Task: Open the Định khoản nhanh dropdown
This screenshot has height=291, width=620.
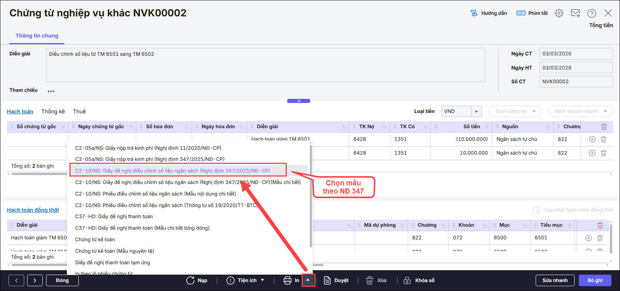Action: tap(580, 111)
